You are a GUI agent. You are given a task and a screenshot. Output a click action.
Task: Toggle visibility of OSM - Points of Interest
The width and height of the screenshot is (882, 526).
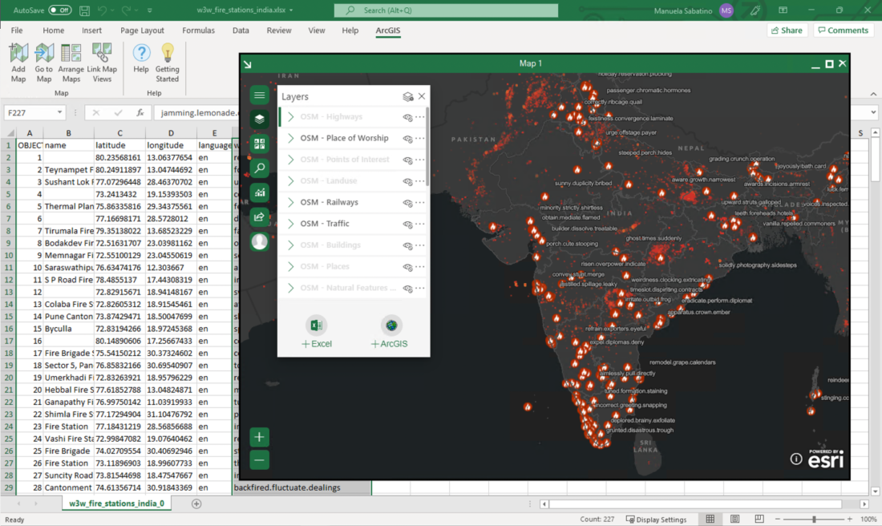click(x=408, y=160)
